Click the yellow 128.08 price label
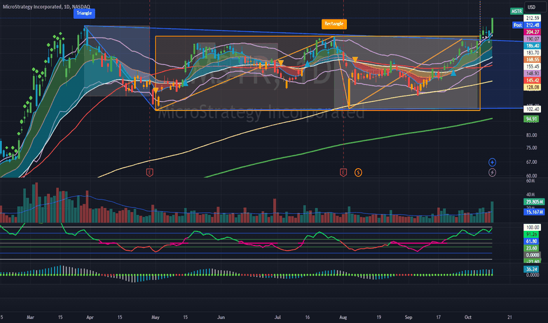Viewport: 548px width, 323px height. tap(532, 88)
